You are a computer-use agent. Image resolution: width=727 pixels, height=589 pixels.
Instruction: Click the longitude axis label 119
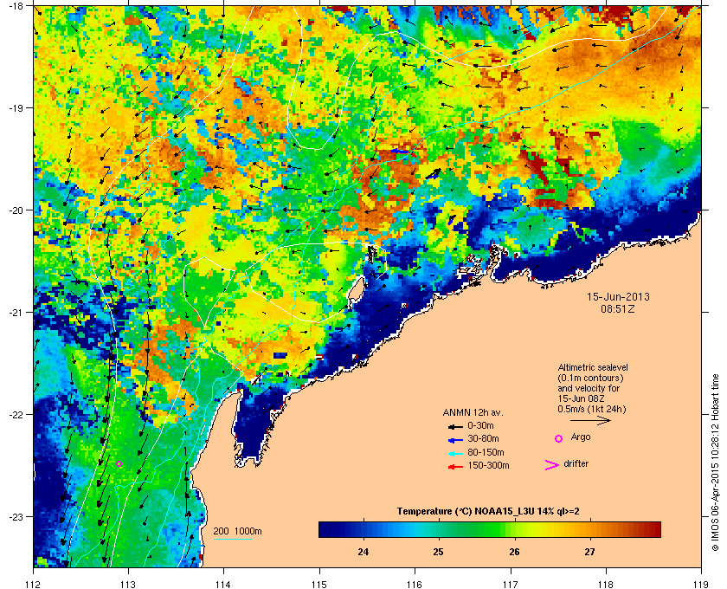tap(701, 584)
